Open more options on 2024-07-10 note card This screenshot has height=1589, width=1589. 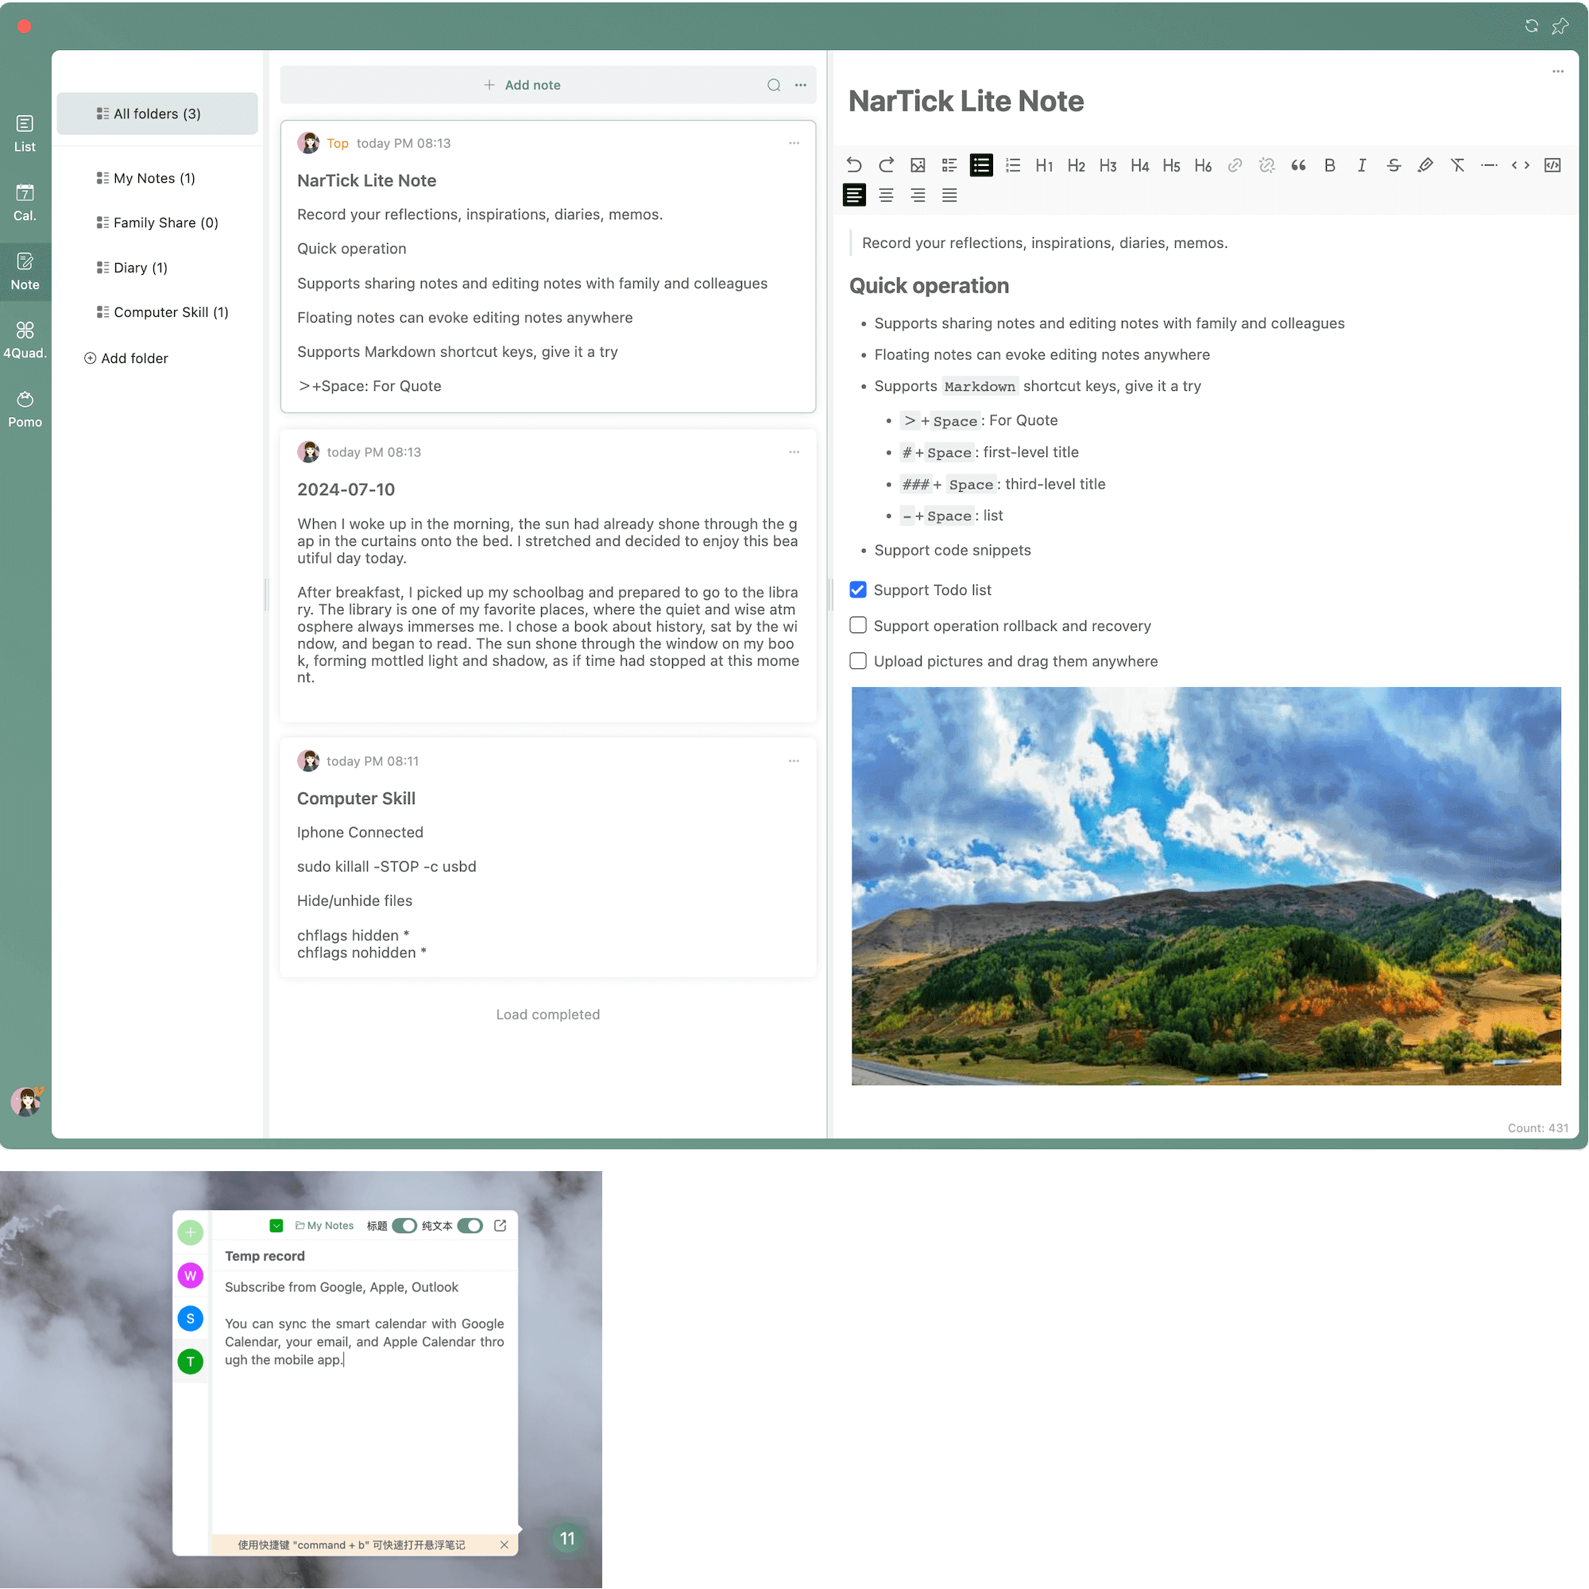[794, 451]
